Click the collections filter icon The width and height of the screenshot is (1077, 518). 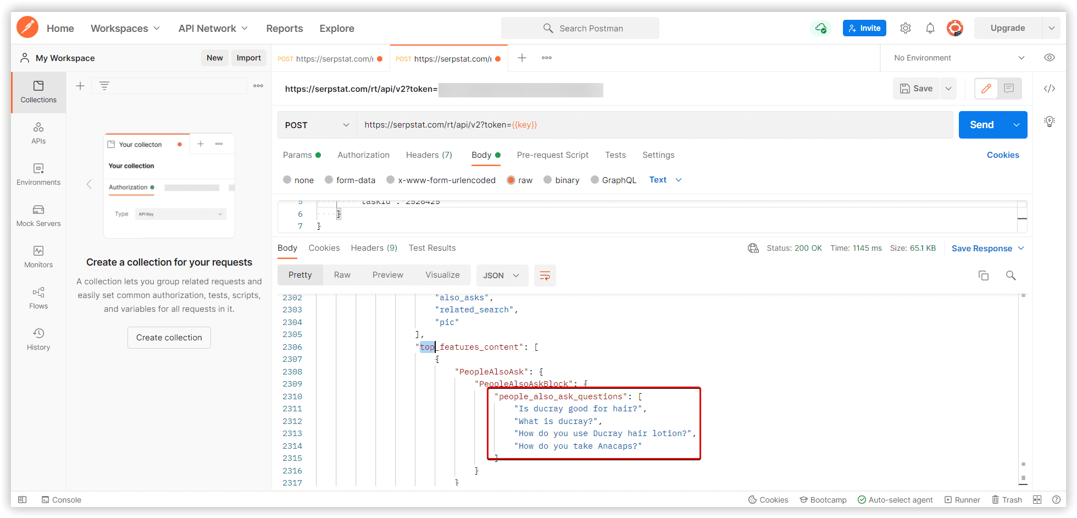104,86
